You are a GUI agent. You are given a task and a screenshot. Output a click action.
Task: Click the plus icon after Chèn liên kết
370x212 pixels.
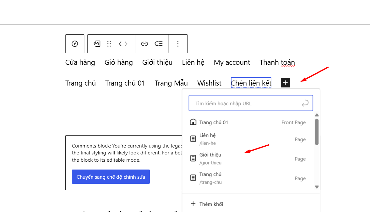pyautogui.click(x=285, y=82)
